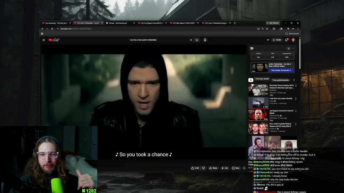Screen dimensions: 344x193
Task: Collapse the thumbnail analyzer panel chevron
Action: point(293,49)
